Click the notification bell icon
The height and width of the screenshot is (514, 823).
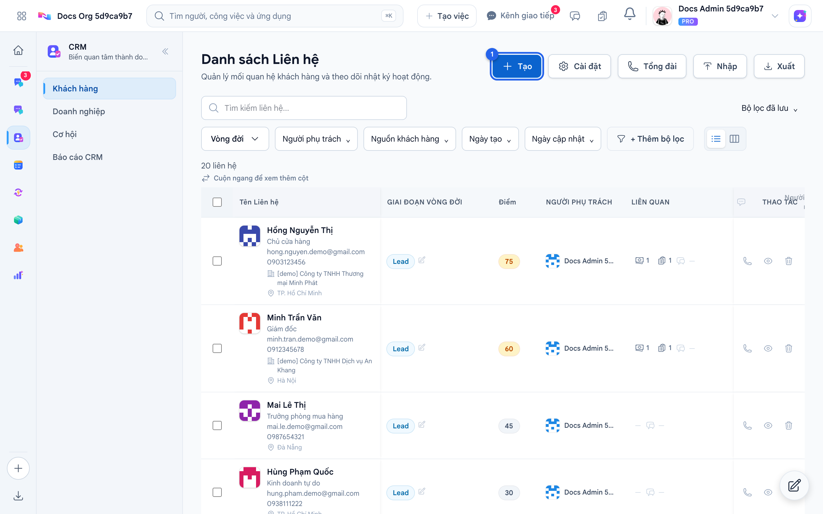630,14
